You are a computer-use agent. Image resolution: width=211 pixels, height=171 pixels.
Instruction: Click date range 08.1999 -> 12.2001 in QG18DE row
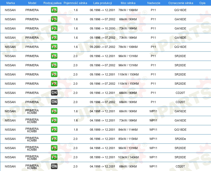103,130
